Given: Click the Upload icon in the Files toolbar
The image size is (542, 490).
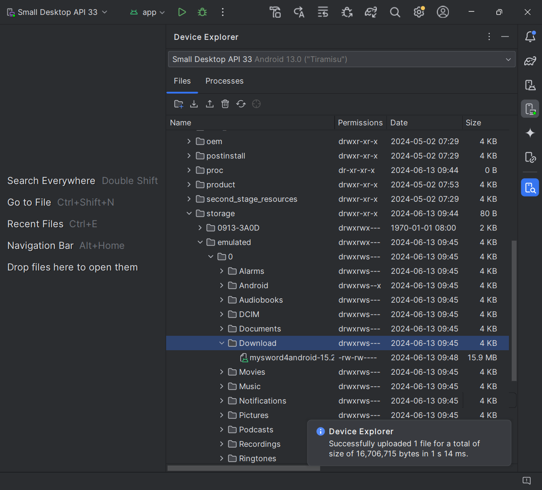Looking at the screenshot, I should [210, 104].
